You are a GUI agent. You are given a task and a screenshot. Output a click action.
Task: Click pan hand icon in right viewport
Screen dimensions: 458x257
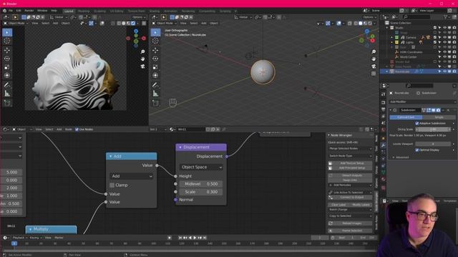374,59
